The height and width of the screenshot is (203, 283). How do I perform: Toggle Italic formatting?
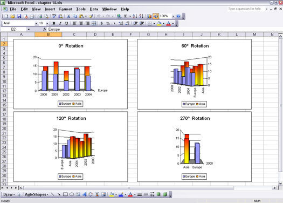coord(60,23)
